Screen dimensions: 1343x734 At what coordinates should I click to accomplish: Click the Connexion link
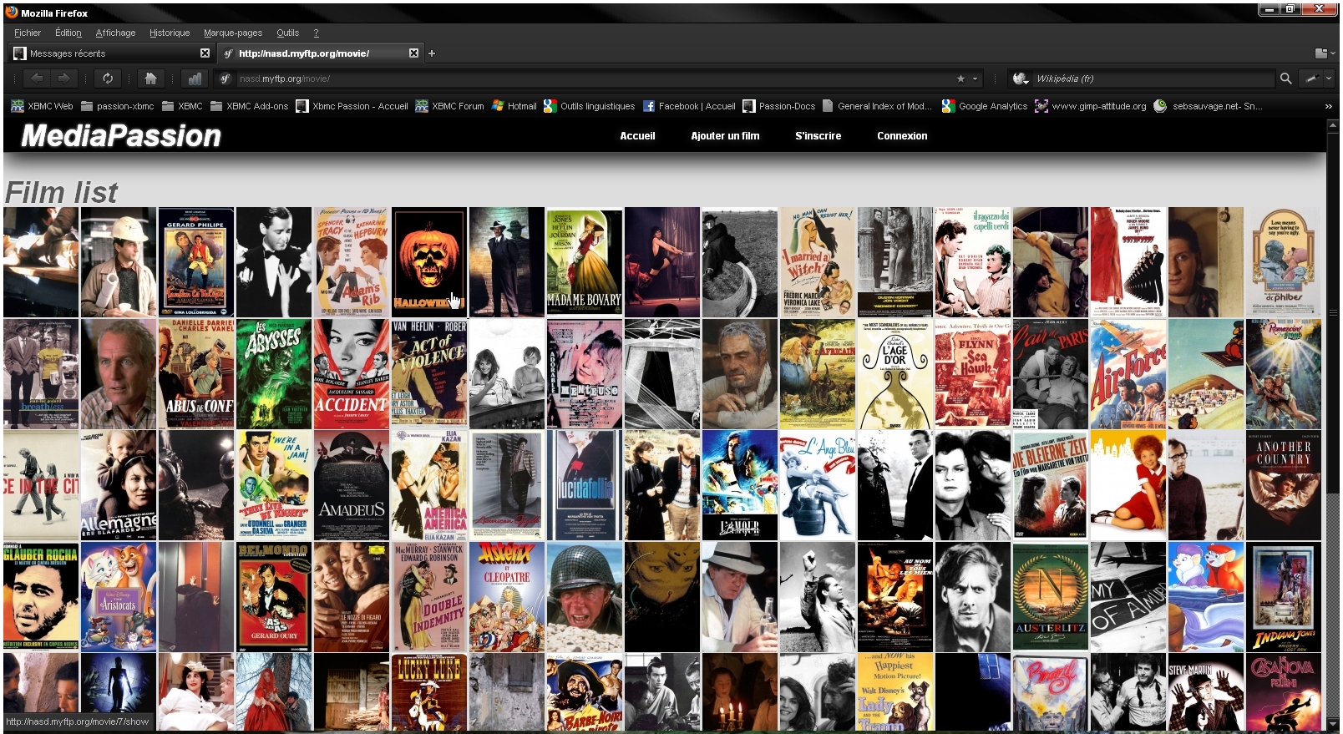click(x=902, y=136)
